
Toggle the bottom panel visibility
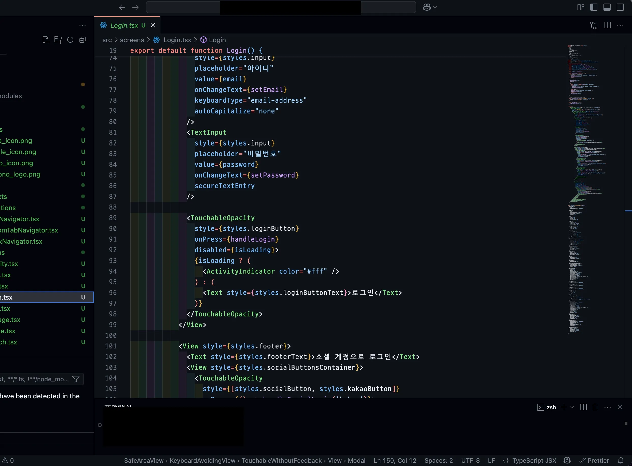[607, 7]
